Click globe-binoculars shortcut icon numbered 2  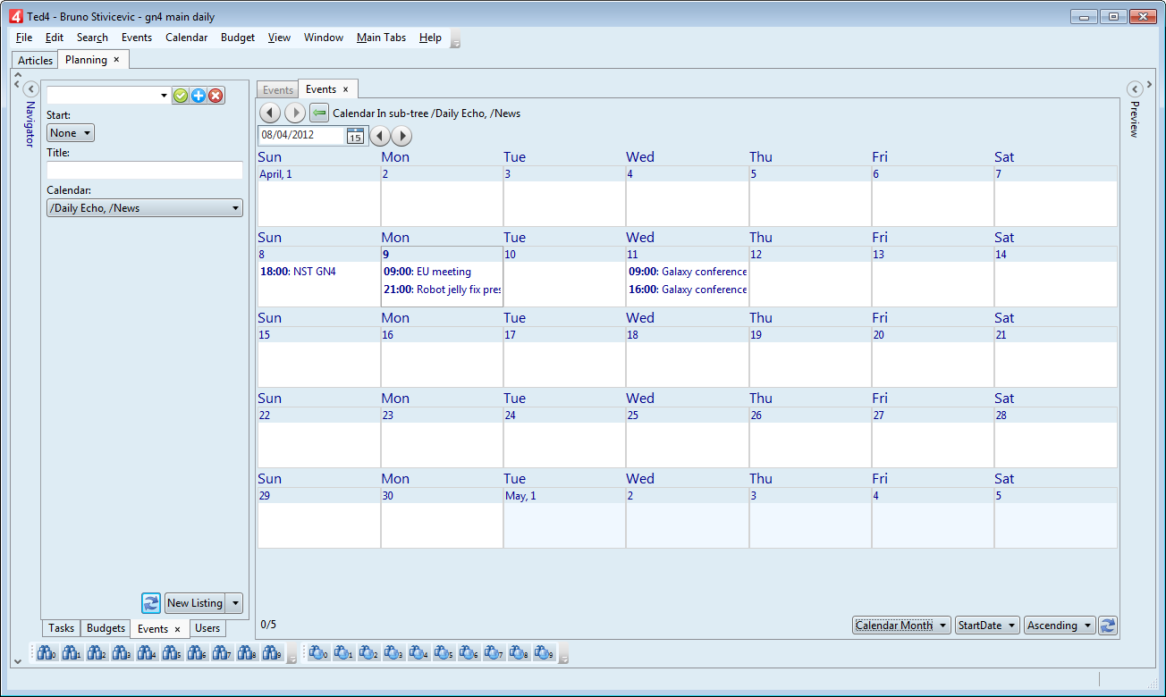click(368, 654)
